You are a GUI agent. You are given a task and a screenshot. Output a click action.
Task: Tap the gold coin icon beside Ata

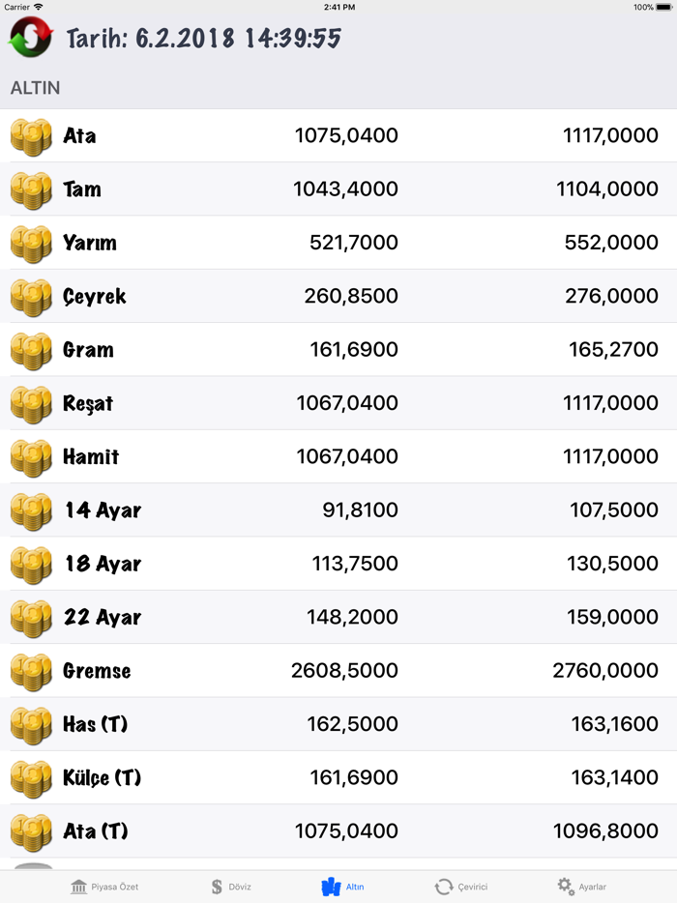pyautogui.click(x=31, y=136)
